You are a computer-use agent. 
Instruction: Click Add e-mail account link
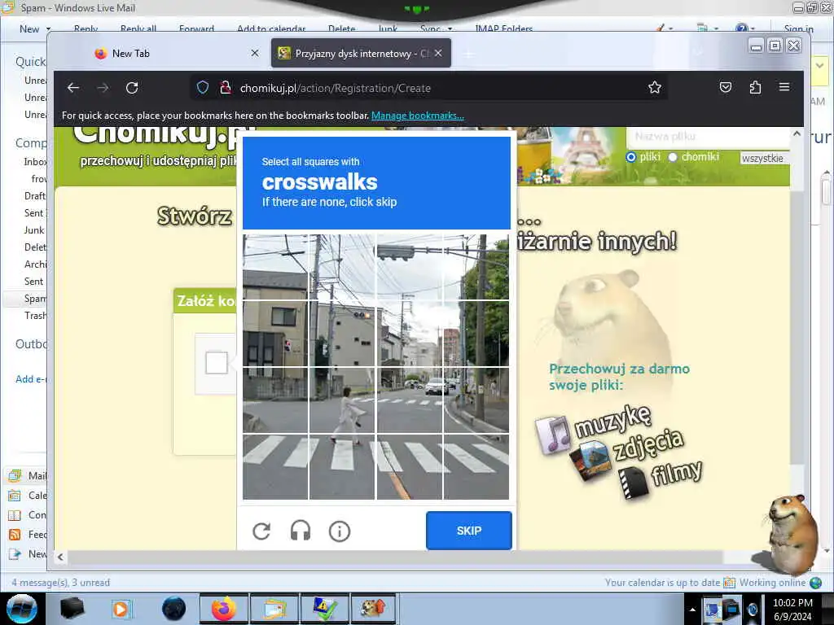pyautogui.click(x=31, y=379)
